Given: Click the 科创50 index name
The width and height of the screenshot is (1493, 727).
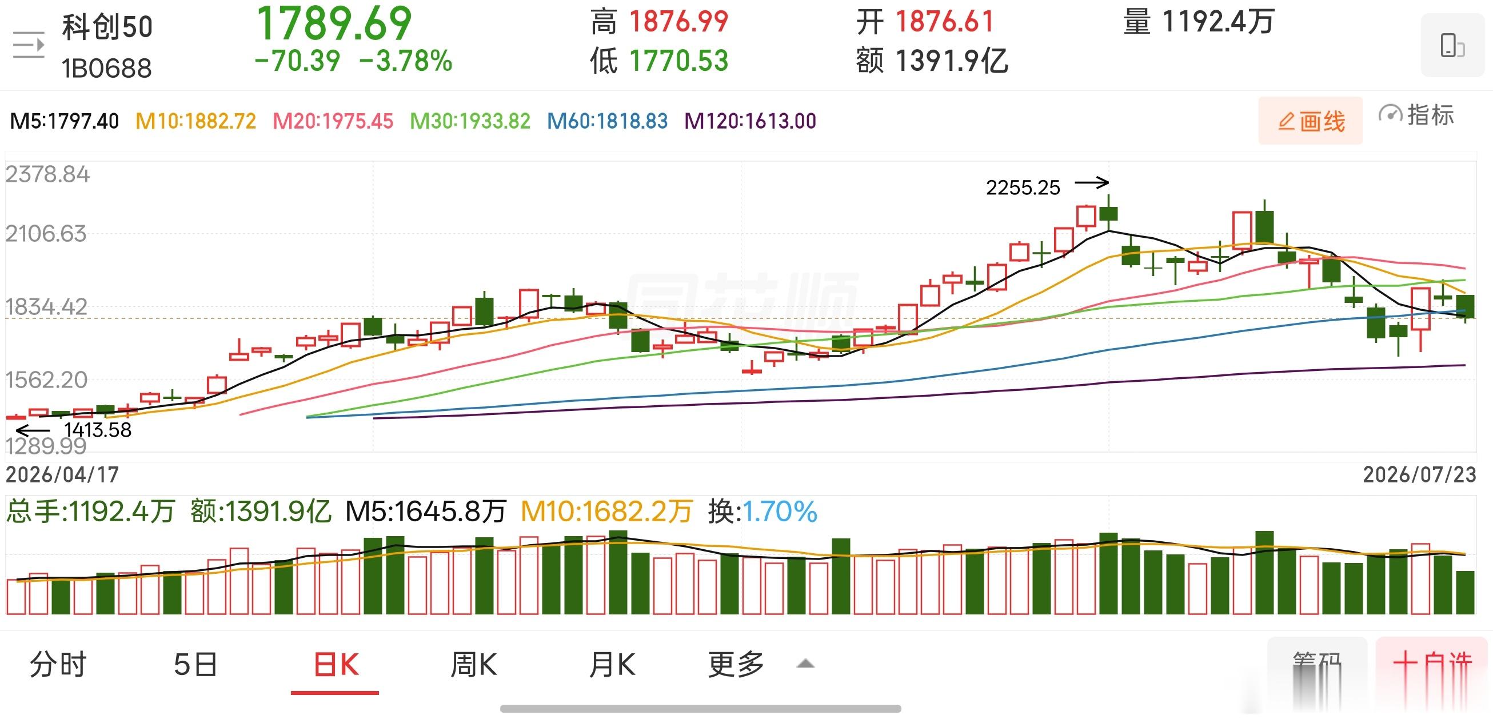Looking at the screenshot, I should click(x=107, y=27).
